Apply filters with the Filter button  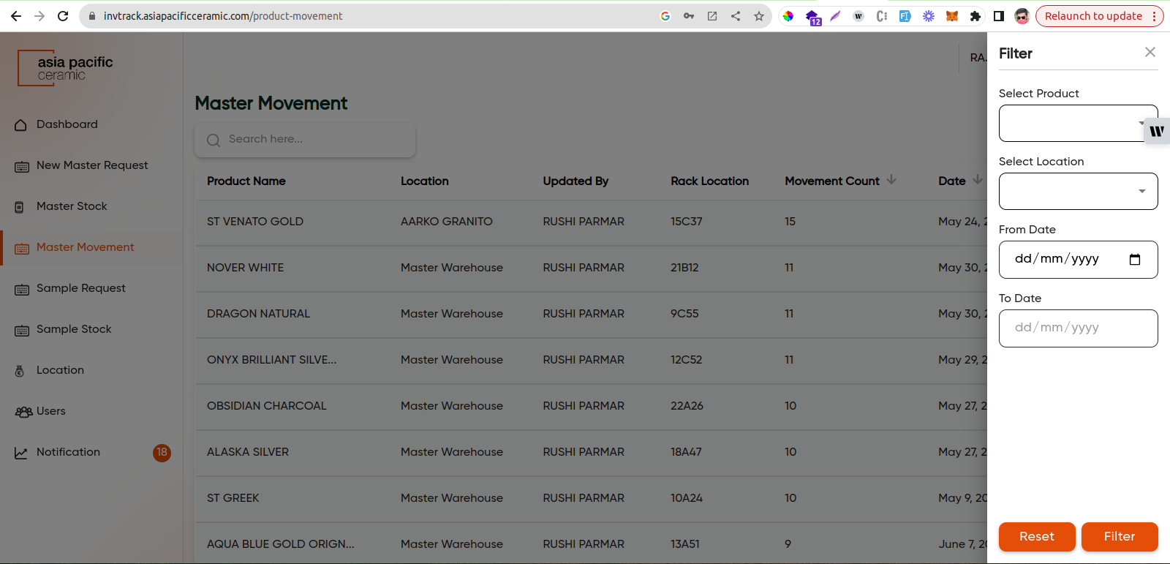1119,536
